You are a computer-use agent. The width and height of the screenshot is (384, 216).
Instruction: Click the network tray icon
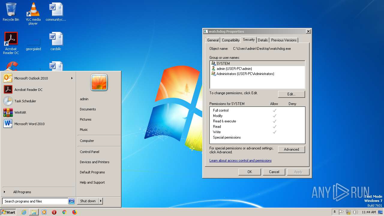pyautogui.click(x=348, y=212)
